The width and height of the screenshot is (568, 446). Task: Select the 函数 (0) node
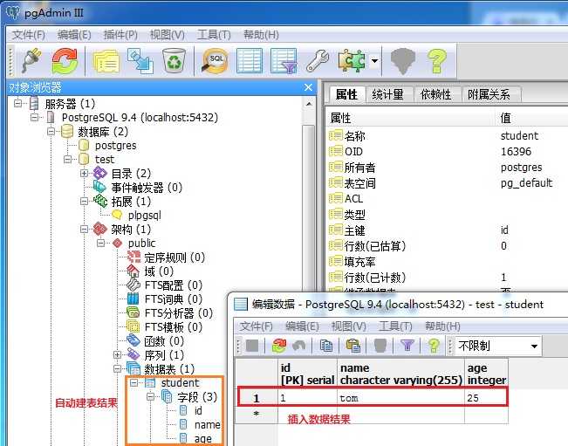164,341
